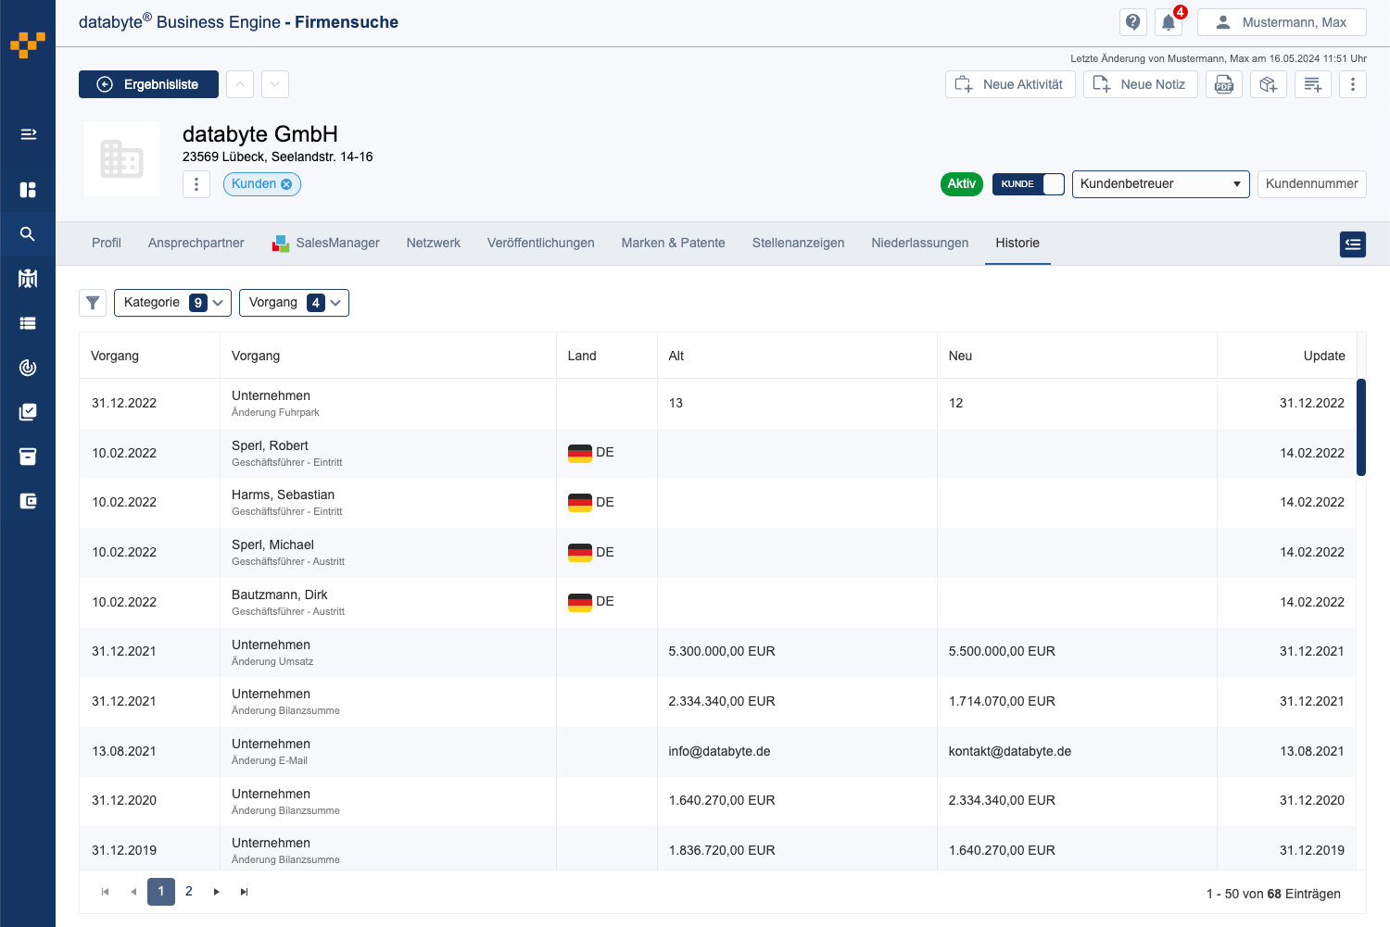1390x927 pixels.
Task: Jump to first page arrow
Action: click(106, 892)
